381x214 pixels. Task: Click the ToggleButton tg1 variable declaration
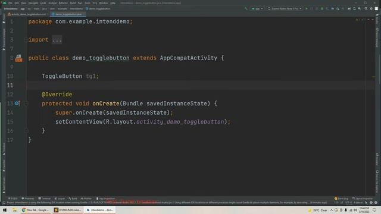[70, 76]
